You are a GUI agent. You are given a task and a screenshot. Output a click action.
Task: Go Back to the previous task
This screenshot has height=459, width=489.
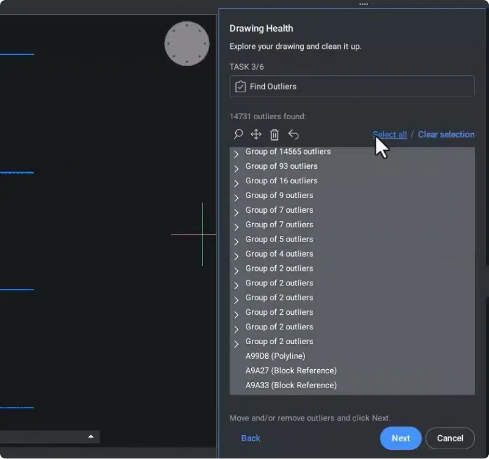click(x=251, y=438)
